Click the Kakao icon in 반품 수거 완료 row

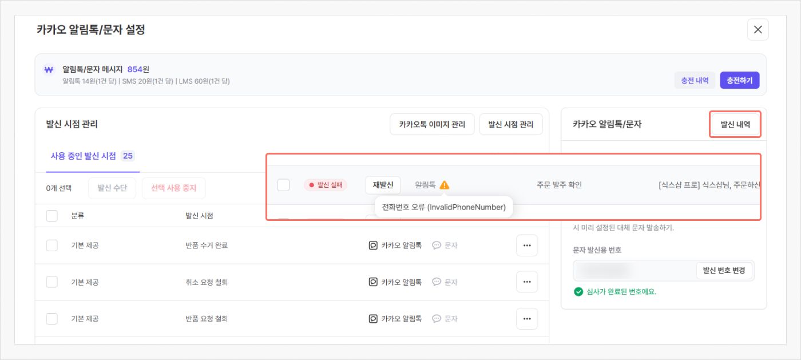point(373,246)
